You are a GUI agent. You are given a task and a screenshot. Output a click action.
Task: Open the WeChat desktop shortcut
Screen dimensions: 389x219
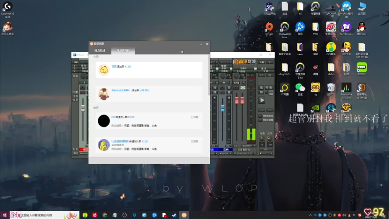(300, 89)
